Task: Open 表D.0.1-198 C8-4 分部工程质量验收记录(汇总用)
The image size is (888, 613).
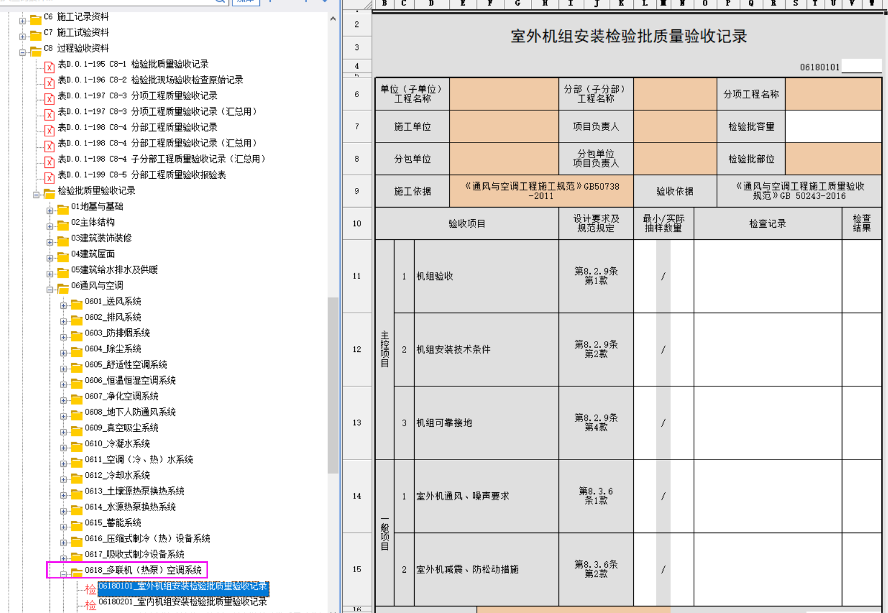Action: click(x=157, y=143)
